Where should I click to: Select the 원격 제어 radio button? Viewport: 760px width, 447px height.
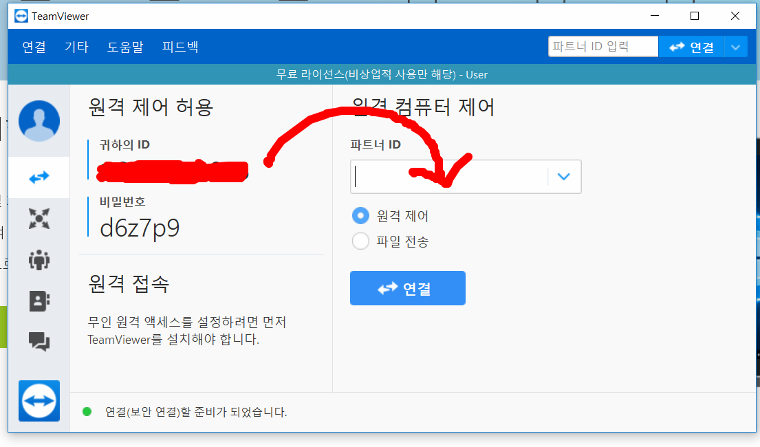pyautogui.click(x=360, y=215)
